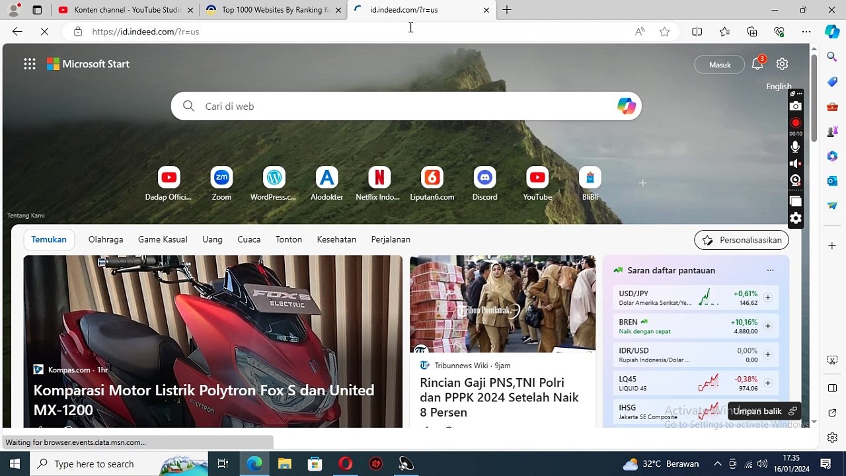Open the Favorites list in the toolbar
Image resolution: width=846 pixels, height=476 pixels.
pos(725,32)
